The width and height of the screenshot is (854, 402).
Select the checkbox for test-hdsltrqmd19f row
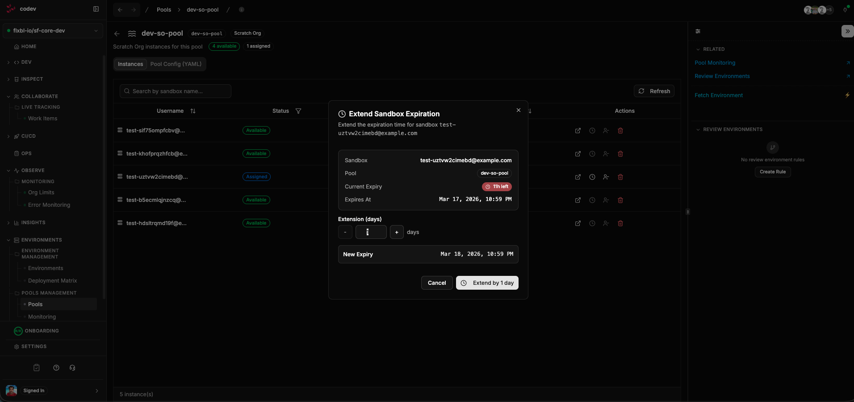120,223
